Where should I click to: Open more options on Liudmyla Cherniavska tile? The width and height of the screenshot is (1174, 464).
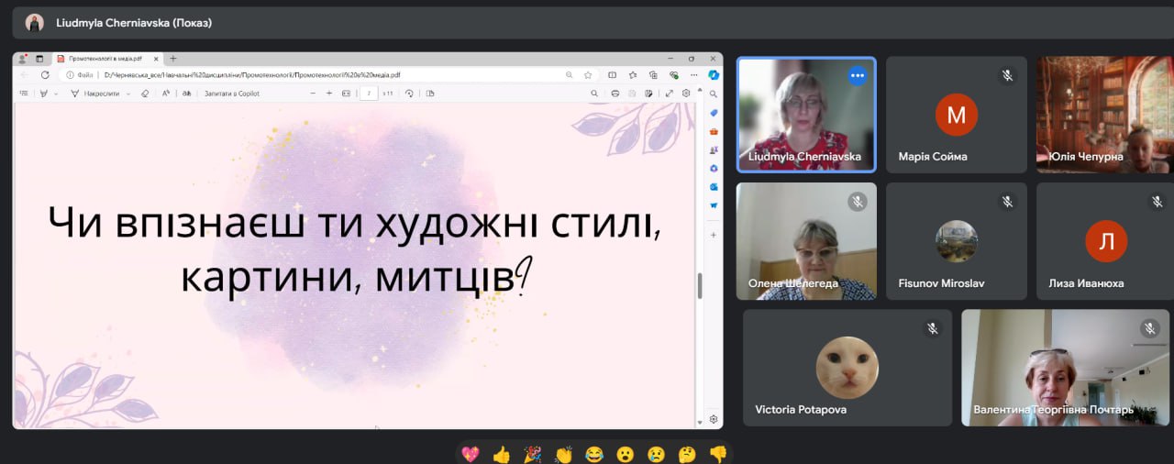(857, 76)
